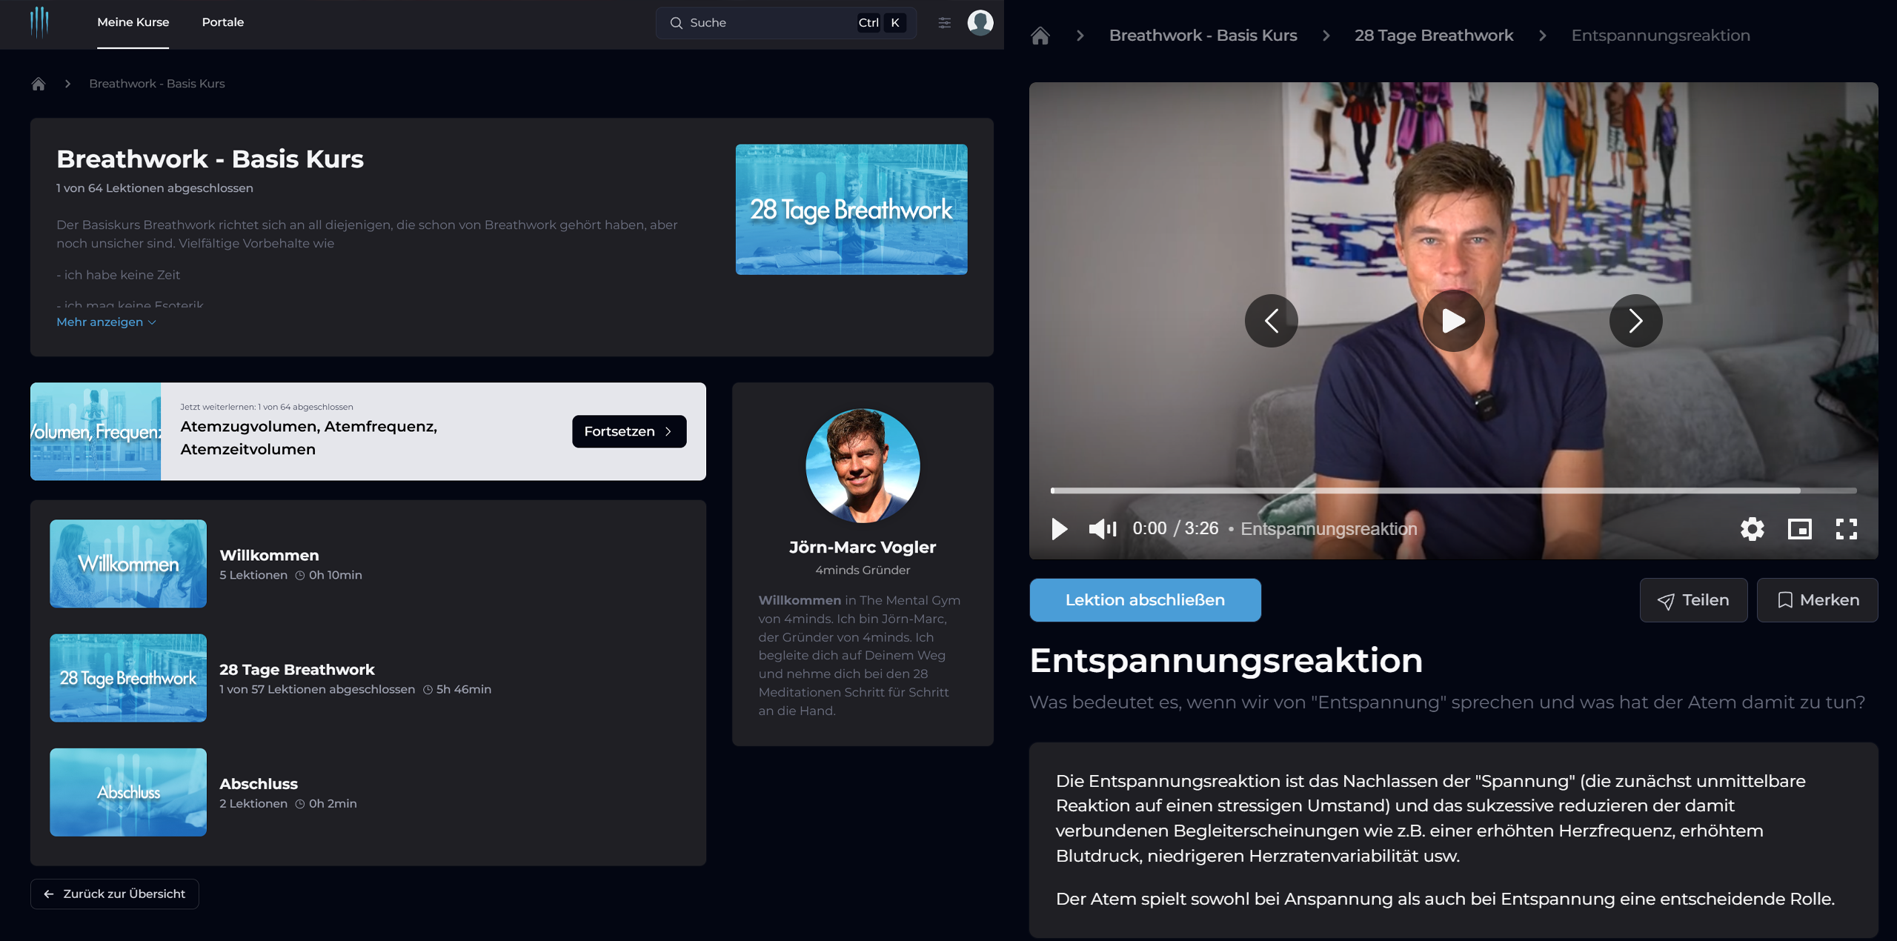Image resolution: width=1897 pixels, height=941 pixels.
Task: Open the Willkommen module thumbnail
Action: point(128,564)
